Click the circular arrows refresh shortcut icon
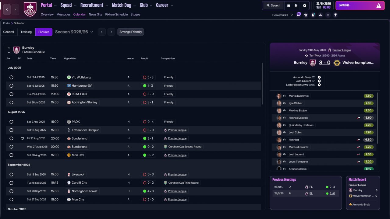 (328, 15)
